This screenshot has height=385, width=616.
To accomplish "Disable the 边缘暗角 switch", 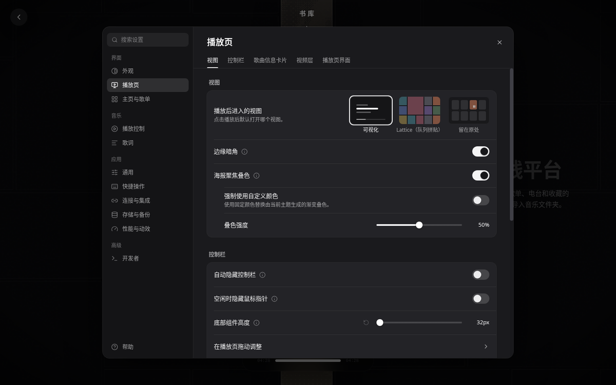I will 480,151.
